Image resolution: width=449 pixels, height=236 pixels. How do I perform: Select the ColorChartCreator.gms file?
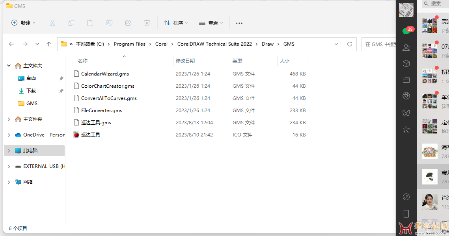point(108,86)
